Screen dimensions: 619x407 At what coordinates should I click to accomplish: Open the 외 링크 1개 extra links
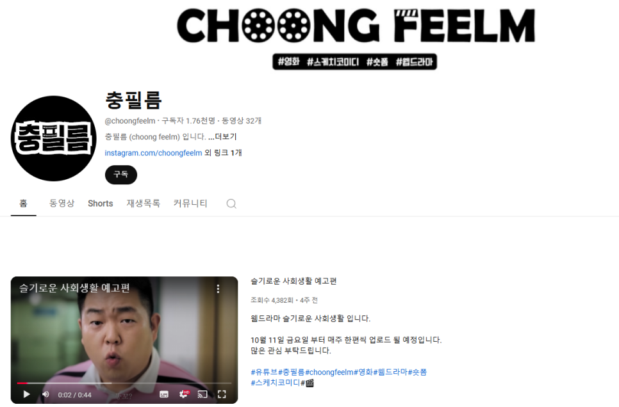223,152
